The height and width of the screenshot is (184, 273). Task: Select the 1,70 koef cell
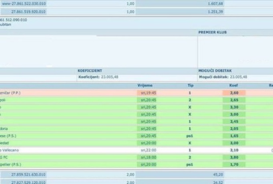pyautogui.click(x=234, y=164)
